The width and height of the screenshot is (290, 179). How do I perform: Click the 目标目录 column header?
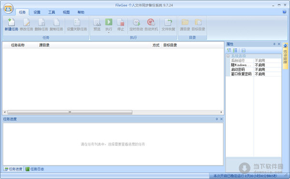click(x=170, y=45)
